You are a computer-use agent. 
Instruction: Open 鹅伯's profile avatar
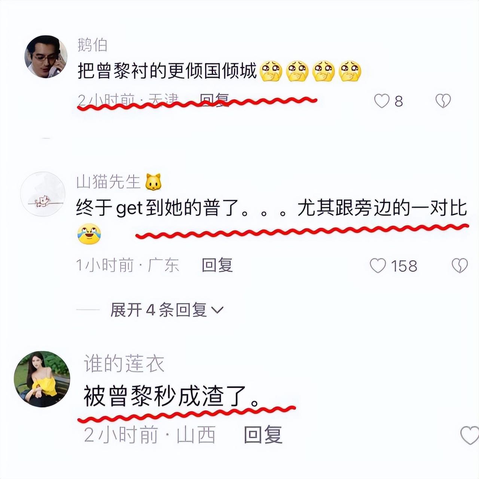point(46,57)
